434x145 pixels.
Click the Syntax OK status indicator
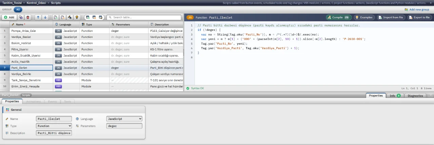click(x=195, y=88)
